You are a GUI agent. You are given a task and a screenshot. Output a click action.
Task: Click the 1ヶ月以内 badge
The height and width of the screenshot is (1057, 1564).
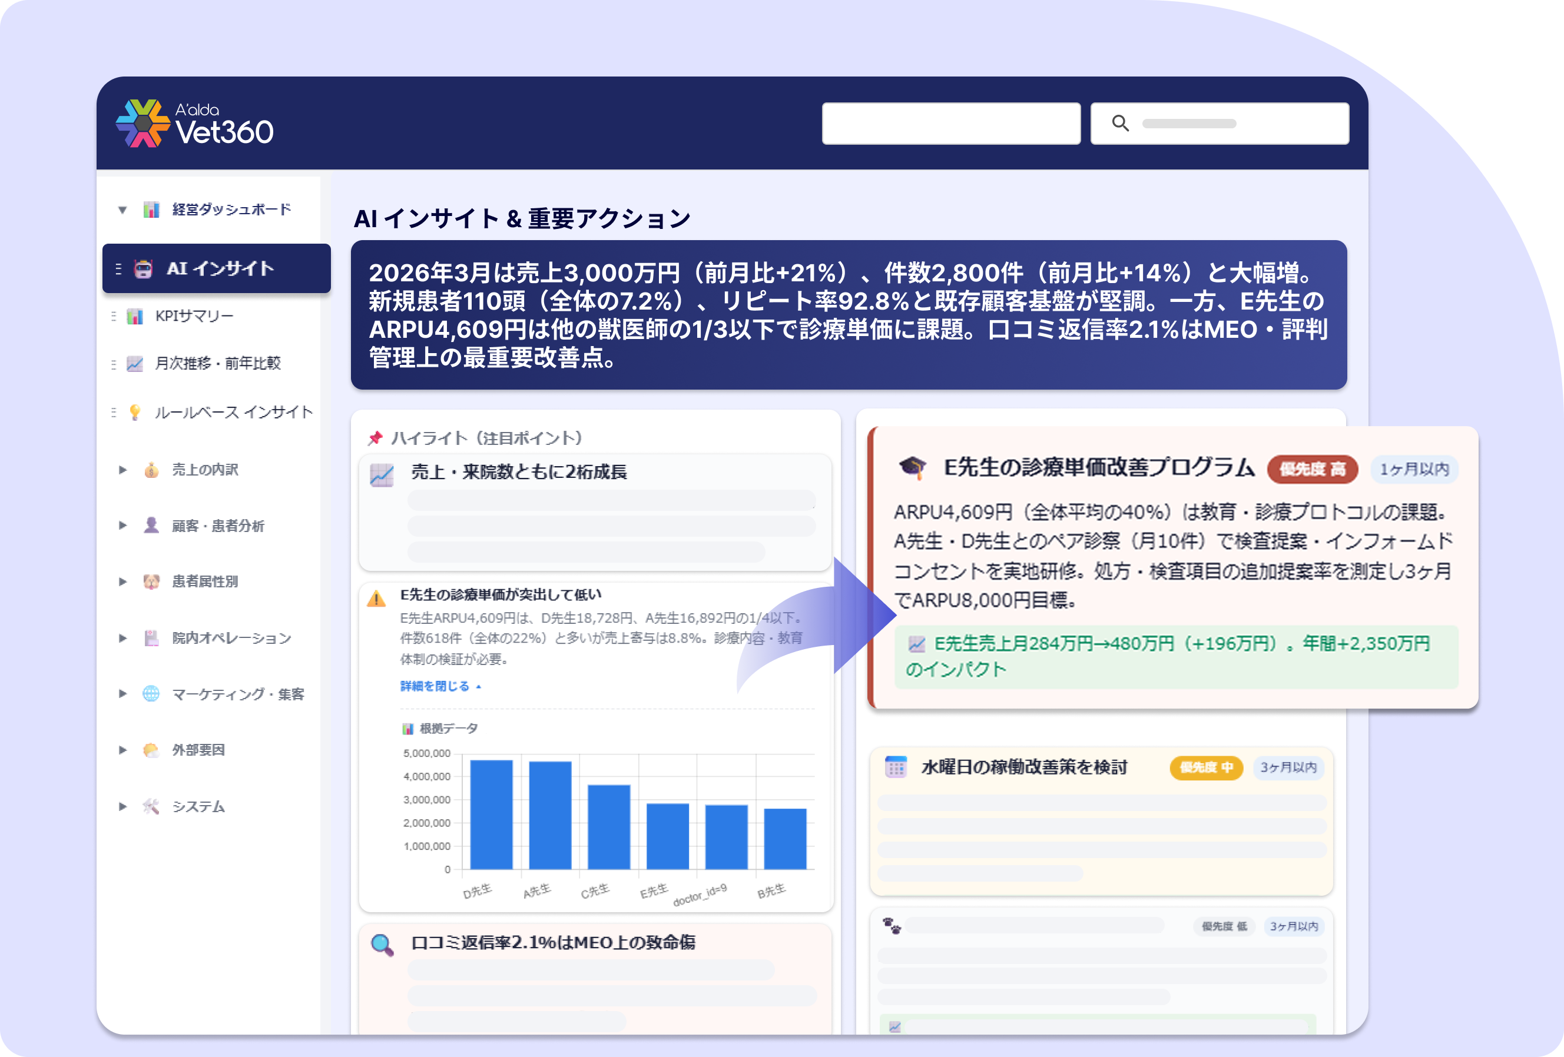tap(1414, 468)
